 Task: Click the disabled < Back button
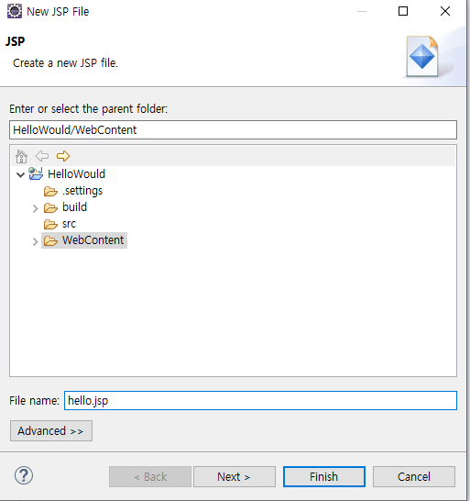point(150,476)
